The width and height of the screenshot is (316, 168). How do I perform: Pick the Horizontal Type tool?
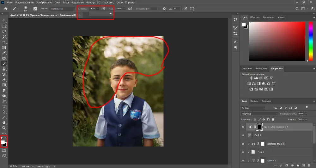point(4,106)
